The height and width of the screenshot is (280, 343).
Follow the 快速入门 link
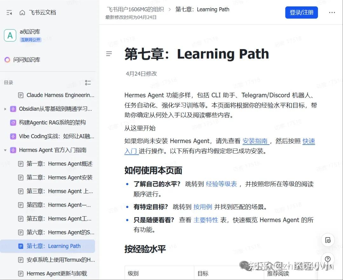[x=309, y=141]
